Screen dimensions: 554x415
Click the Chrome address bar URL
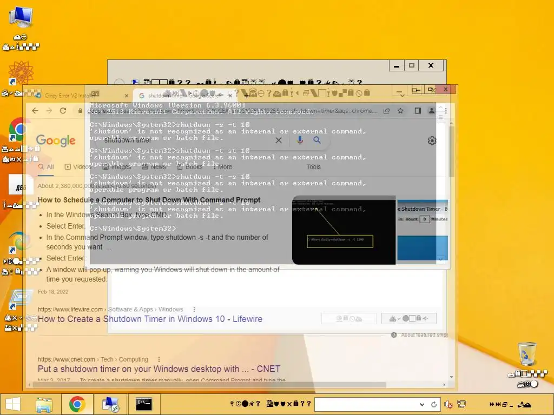click(x=233, y=111)
